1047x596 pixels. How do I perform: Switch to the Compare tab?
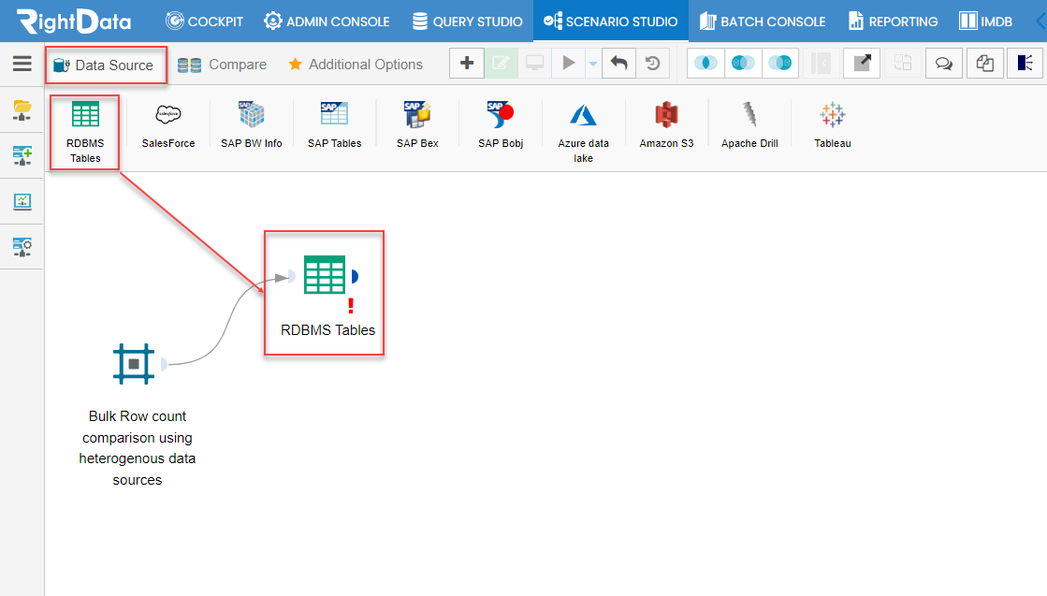(x=223, y=65)
